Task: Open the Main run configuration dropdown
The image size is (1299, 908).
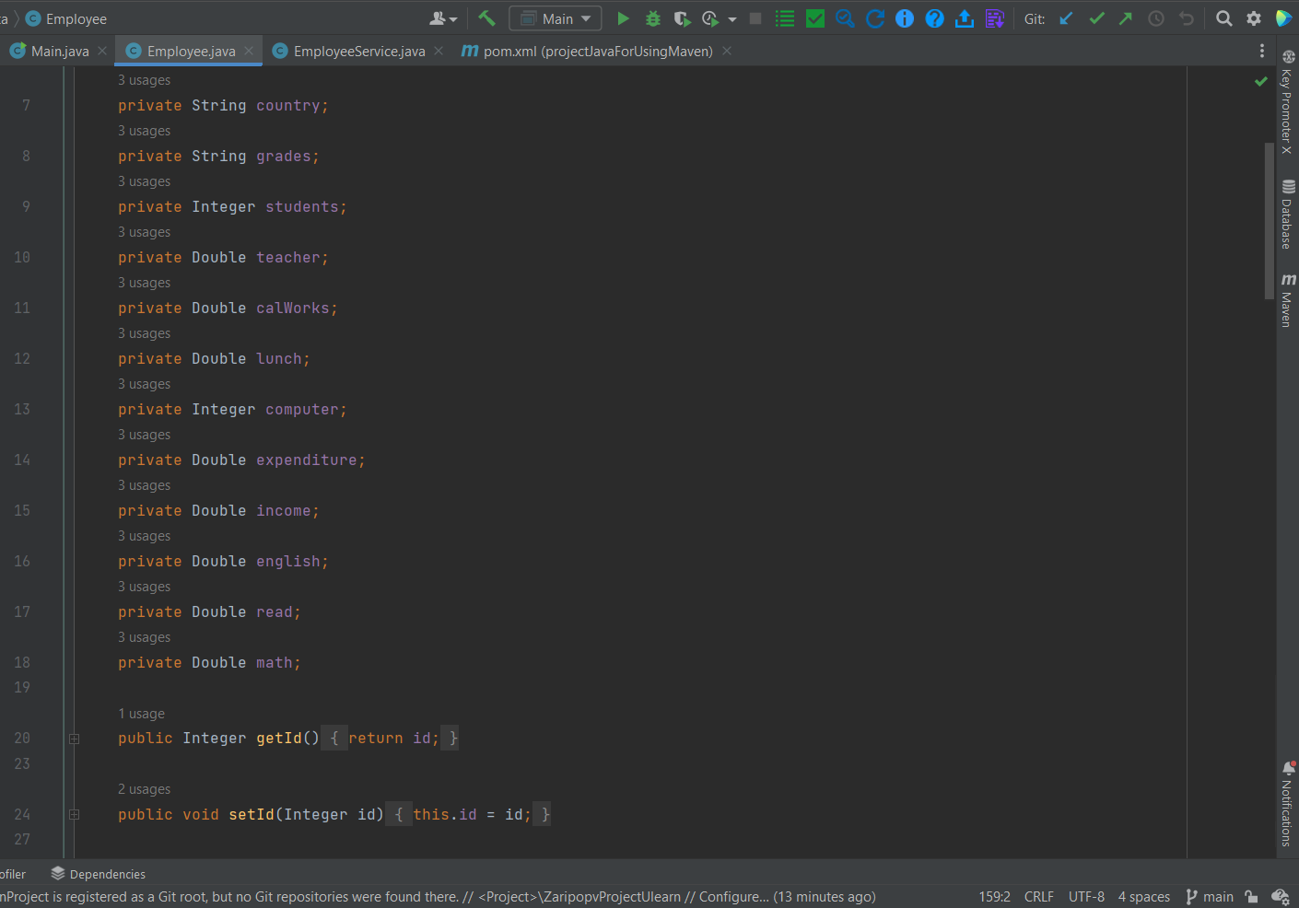Action: 555,17
